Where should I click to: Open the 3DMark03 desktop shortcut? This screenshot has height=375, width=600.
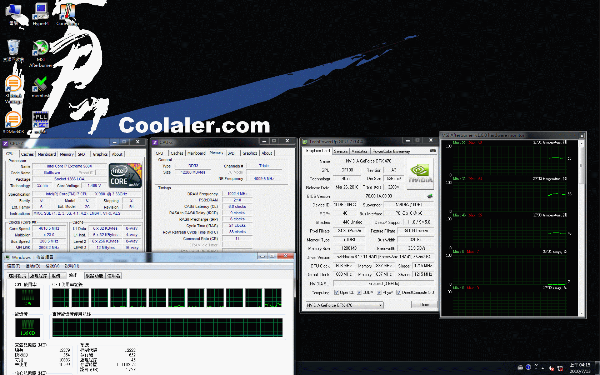click(14, 122)
